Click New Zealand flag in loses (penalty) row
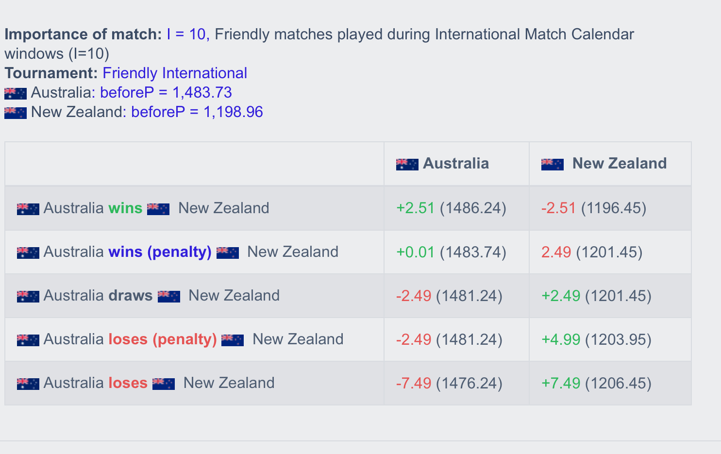The height and width of the screenshot is (454, 721). tap(233, 340)
